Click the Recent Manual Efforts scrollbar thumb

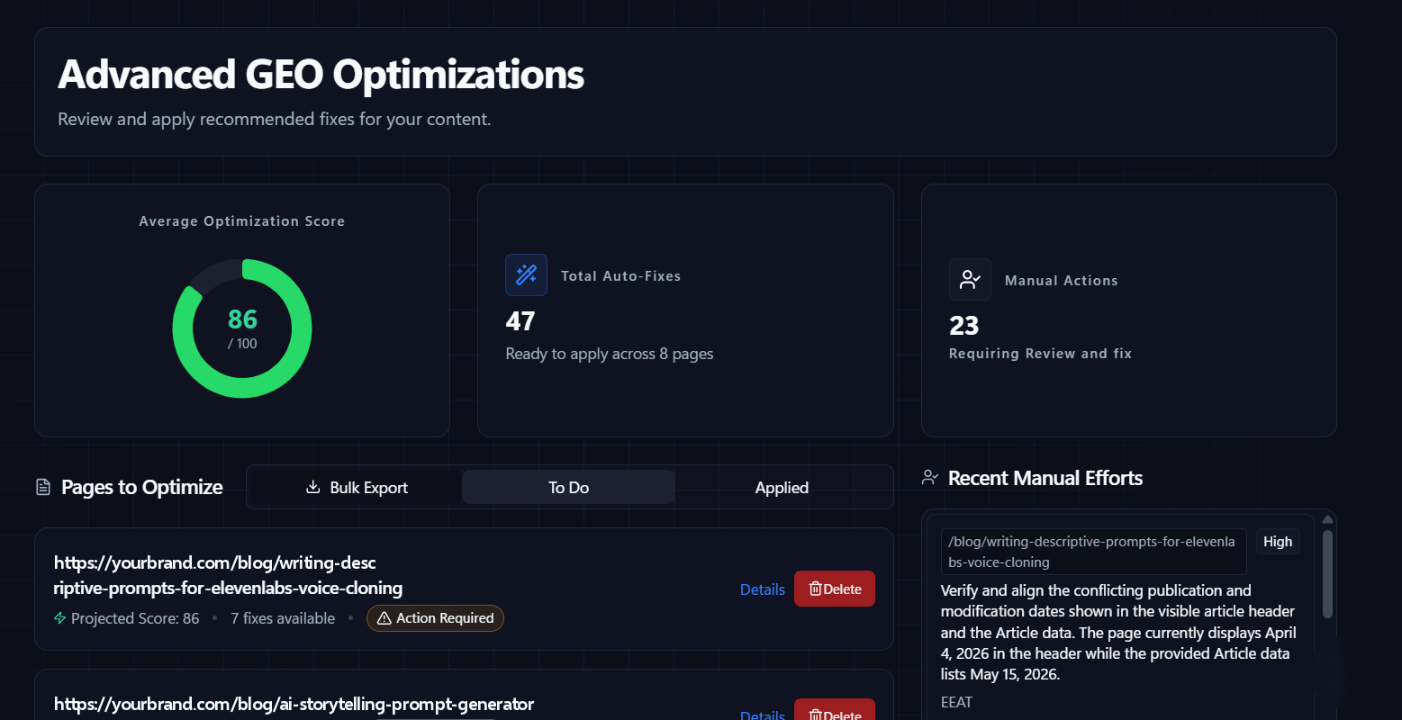(1327, 574)
